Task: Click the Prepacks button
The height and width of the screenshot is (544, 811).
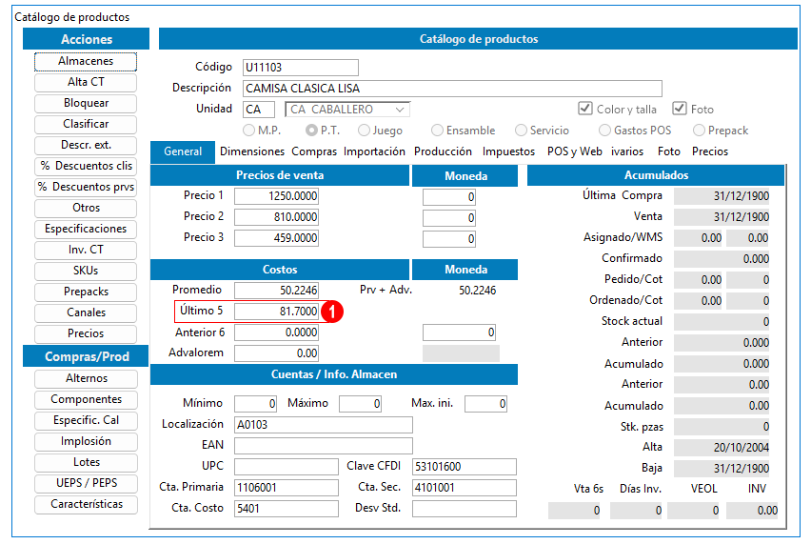Action: pos(86,292)
